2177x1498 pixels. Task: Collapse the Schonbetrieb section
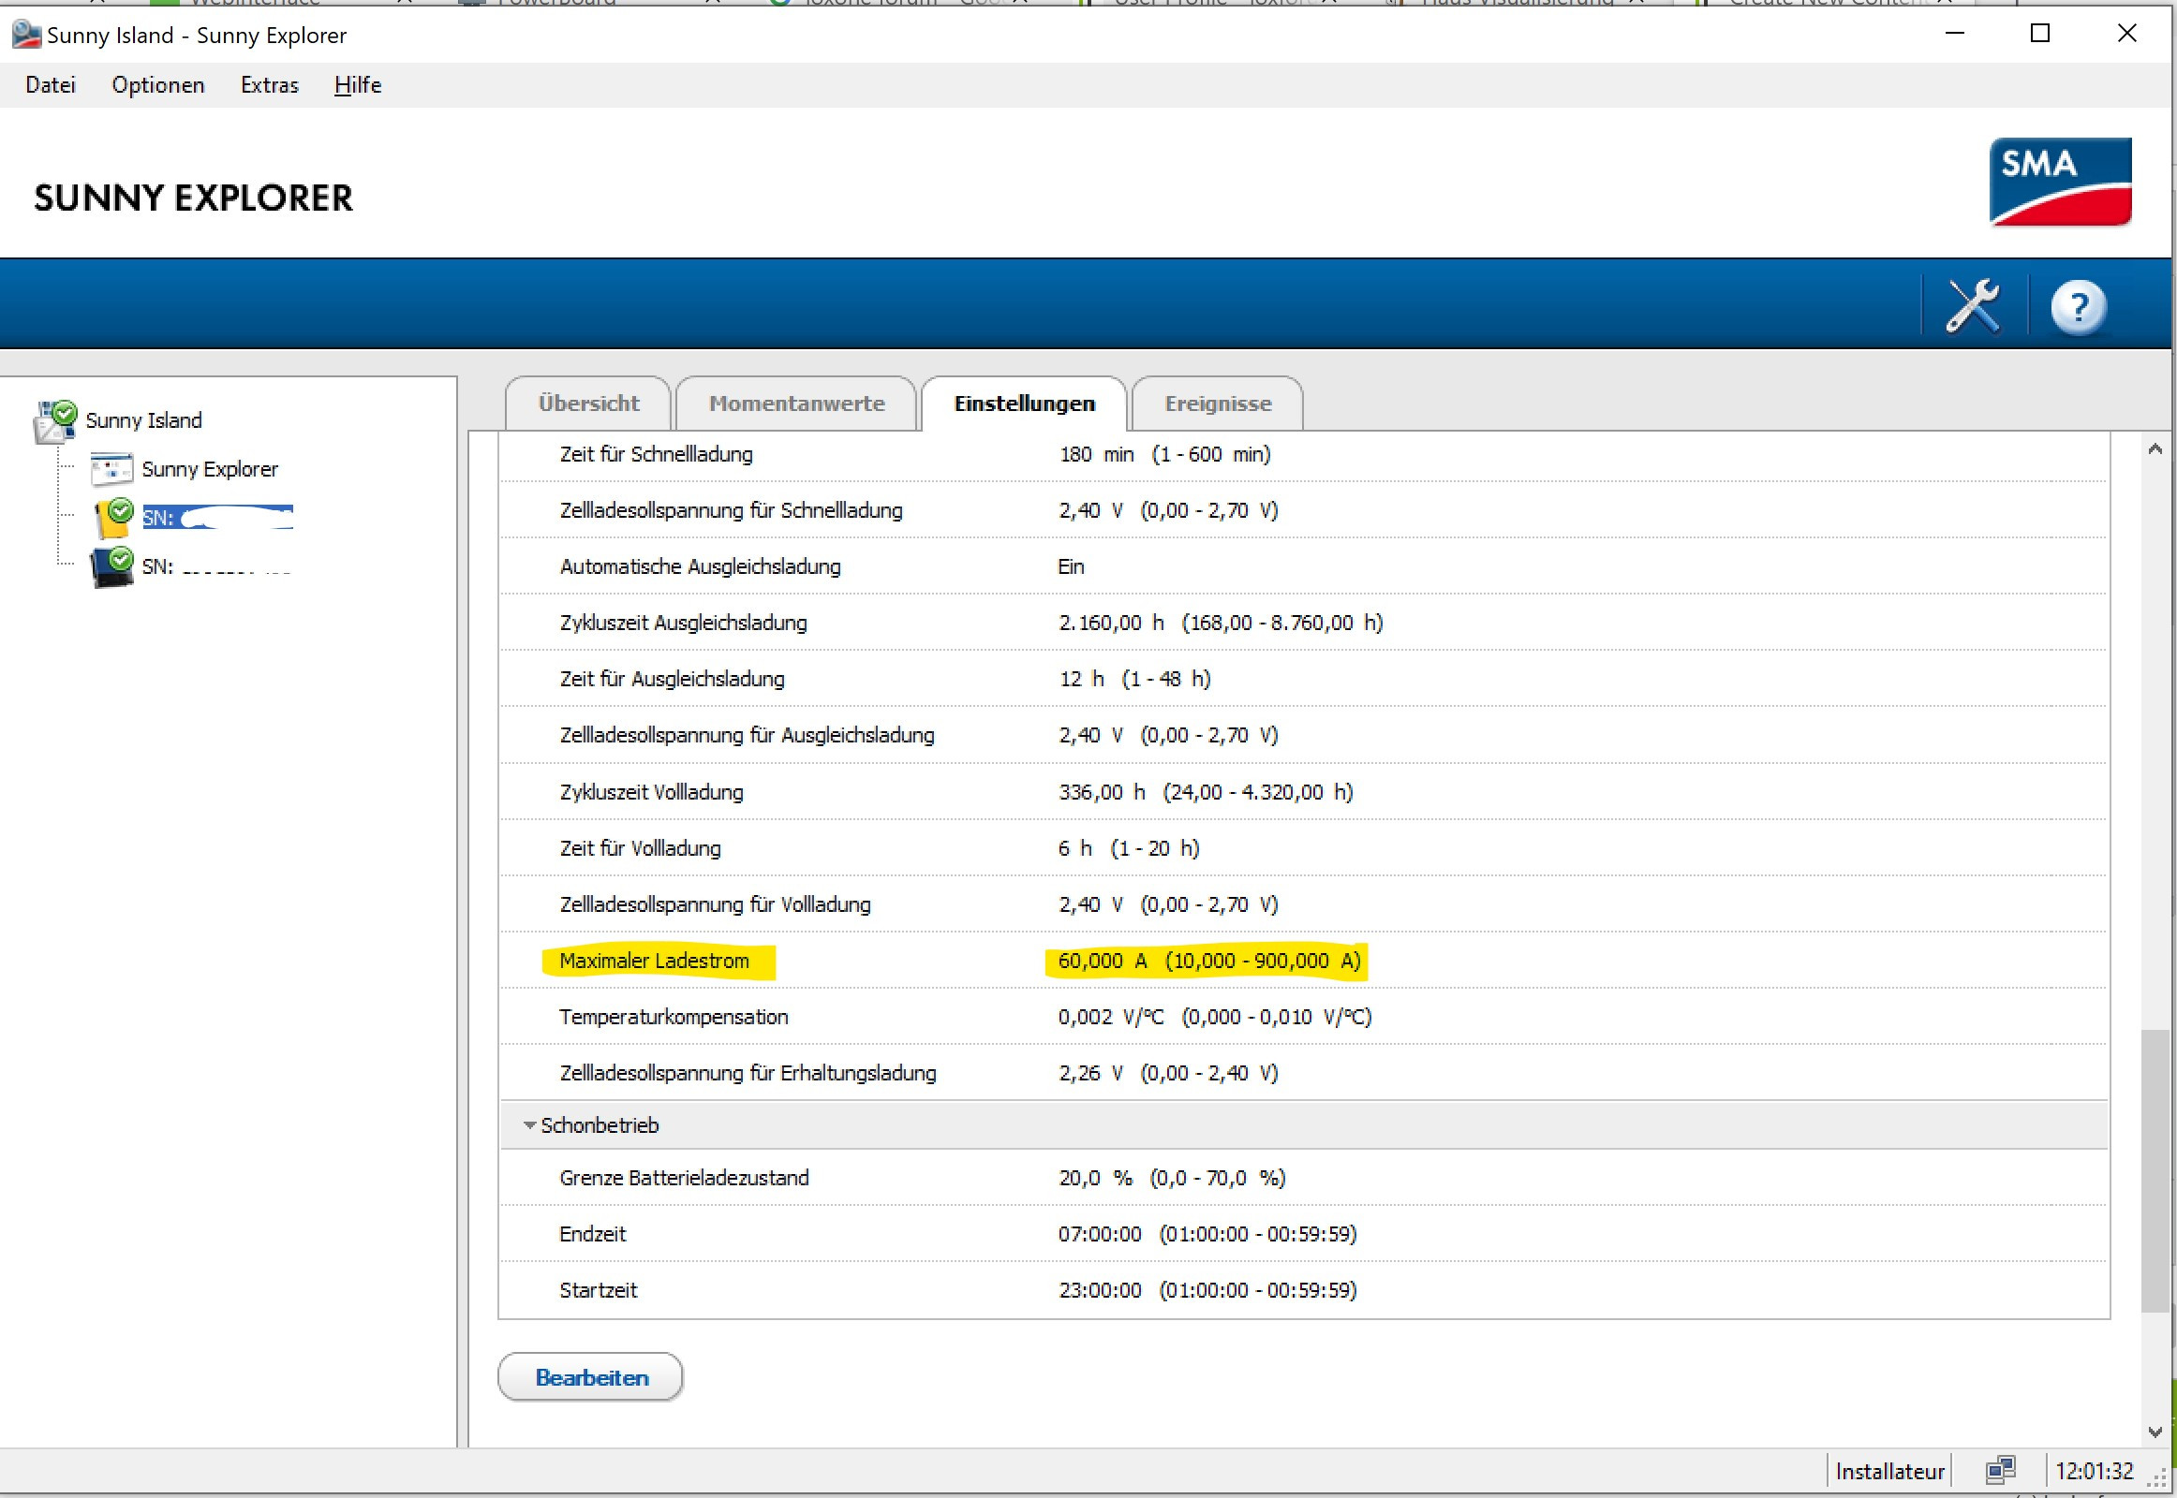tap(529, 1124)
